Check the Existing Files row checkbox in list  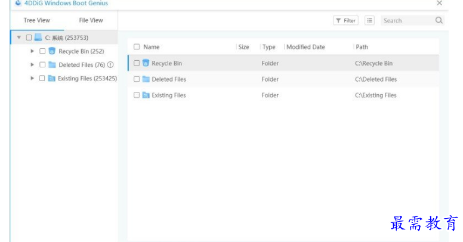coord(137,95)
